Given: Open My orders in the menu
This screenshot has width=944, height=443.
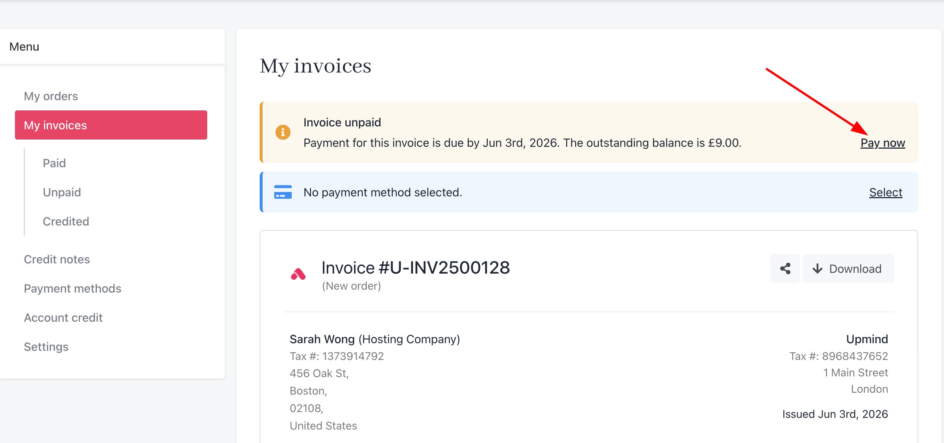Looking at the screenshot, I should click(x=51, y=96).
